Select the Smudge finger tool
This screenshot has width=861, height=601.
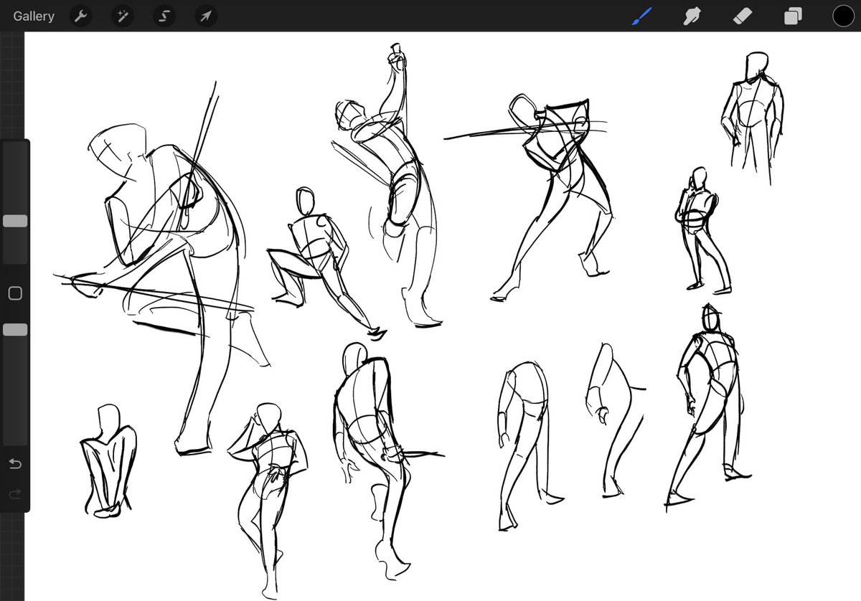click(x=692, y=16)
